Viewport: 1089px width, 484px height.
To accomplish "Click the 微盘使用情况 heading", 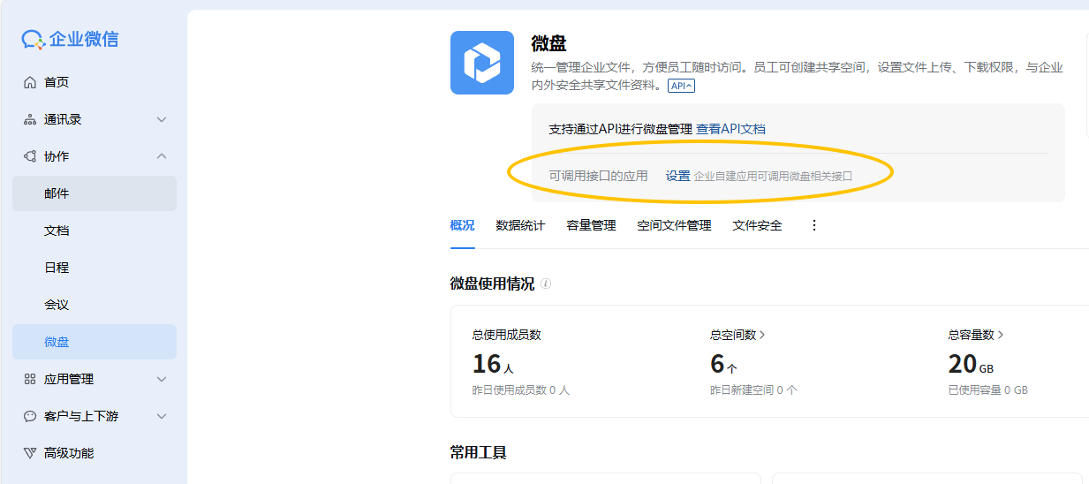I will (x=492, y=284).
